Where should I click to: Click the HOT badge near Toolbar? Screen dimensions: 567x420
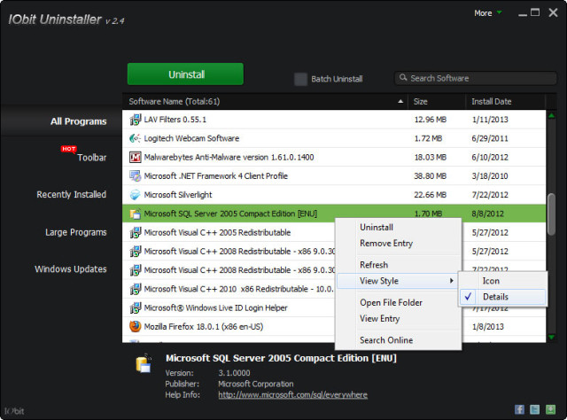[68, 149]
